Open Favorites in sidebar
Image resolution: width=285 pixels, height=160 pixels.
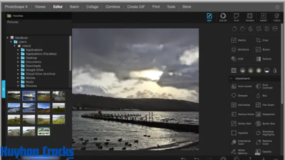point(15,16)
